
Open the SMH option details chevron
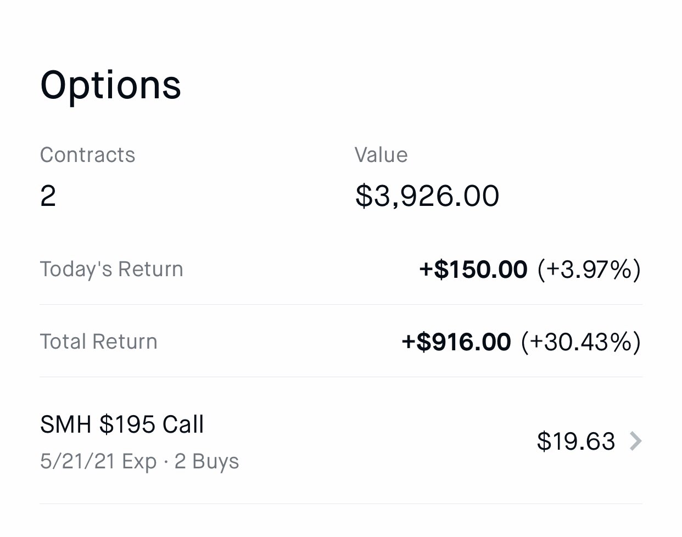(x=635, y=441)
